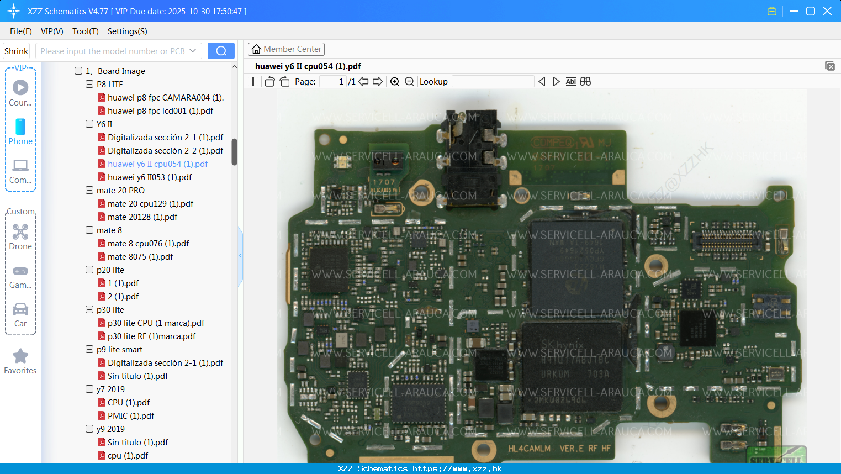
Task: Go to next page with right arrow
Action: tap(378, 82)
